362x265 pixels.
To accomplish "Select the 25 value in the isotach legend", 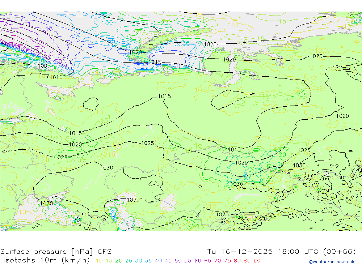I will (129, 261).
